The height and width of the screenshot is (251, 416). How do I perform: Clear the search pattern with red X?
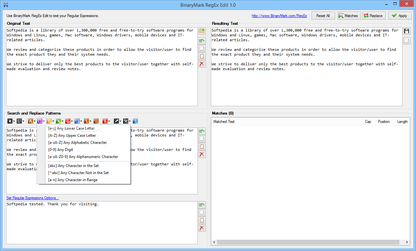[x=202, y=154]
